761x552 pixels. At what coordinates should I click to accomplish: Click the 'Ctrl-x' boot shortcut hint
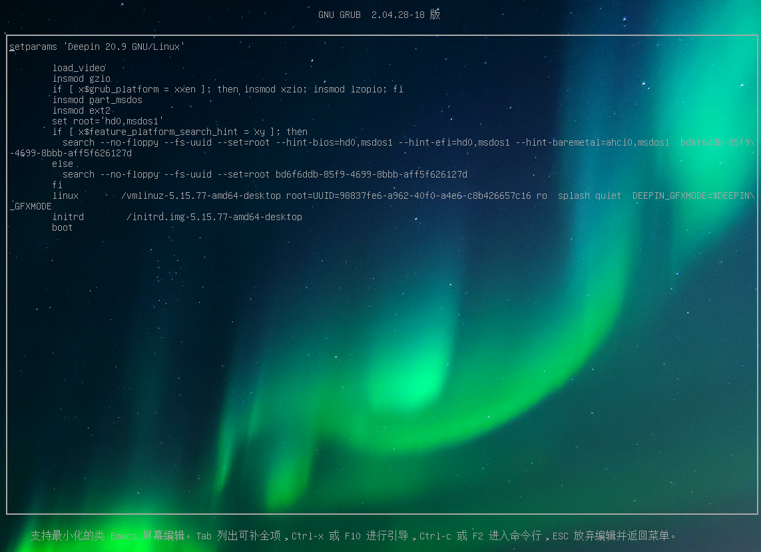pyautogui.click(x=307, y=536)
